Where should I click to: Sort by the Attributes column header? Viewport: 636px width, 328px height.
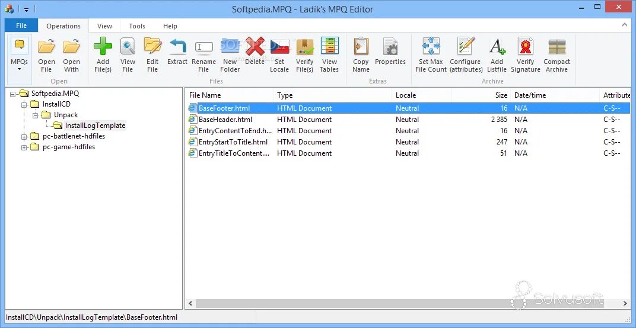615,95
